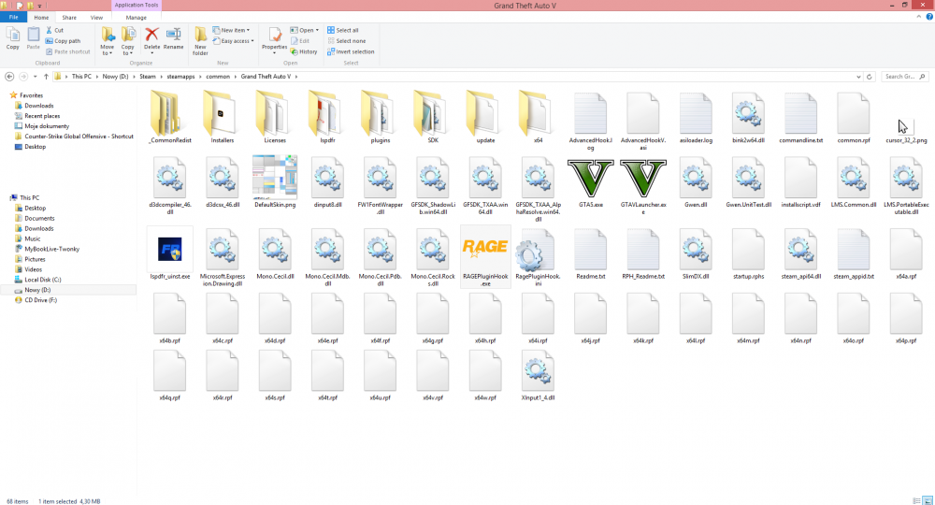Select the DefaultSkin.png thumbnail

275,178
